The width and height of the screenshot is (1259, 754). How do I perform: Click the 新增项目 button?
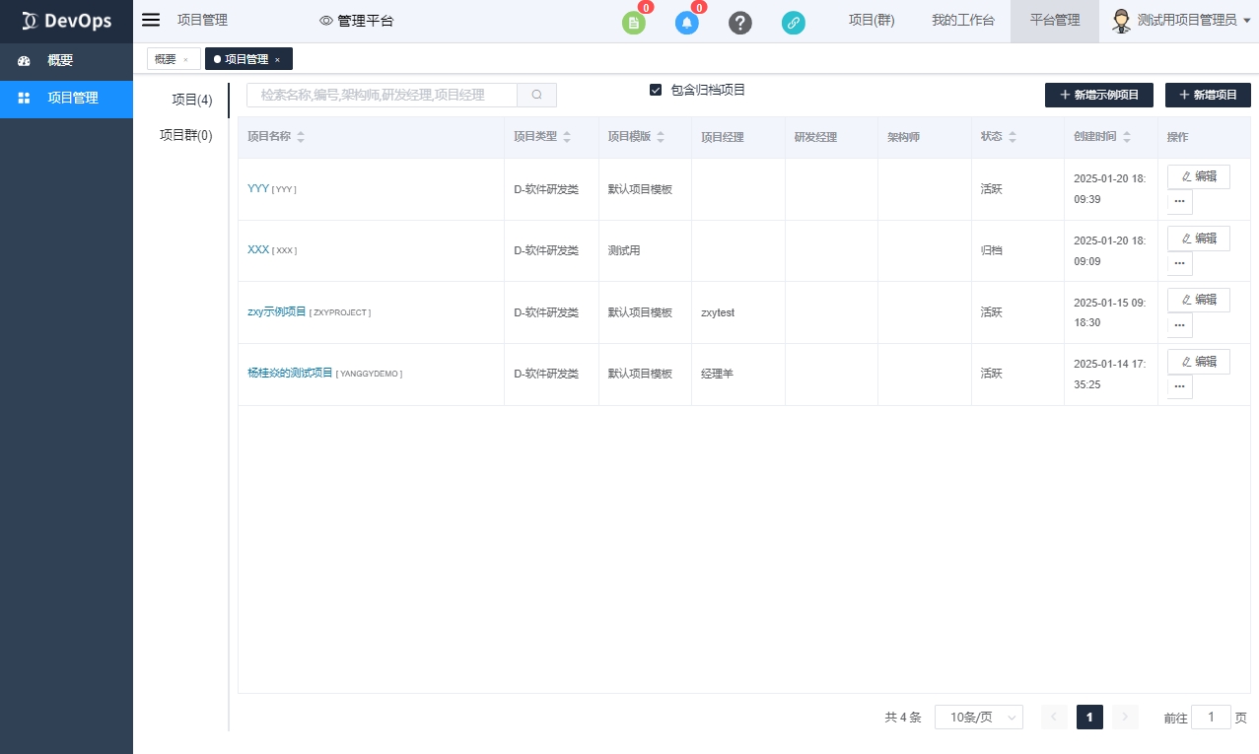tap(1208, 95)
